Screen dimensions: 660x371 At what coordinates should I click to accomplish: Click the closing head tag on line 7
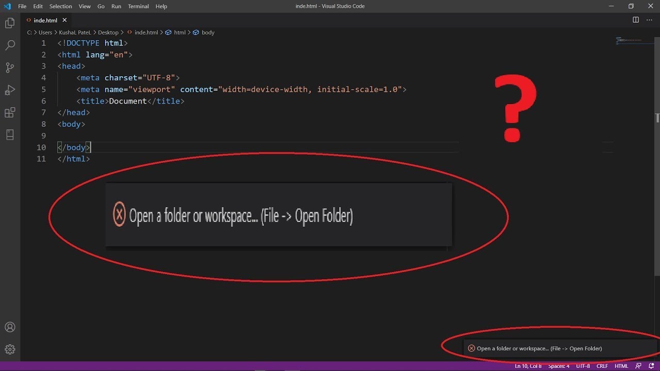74,112
